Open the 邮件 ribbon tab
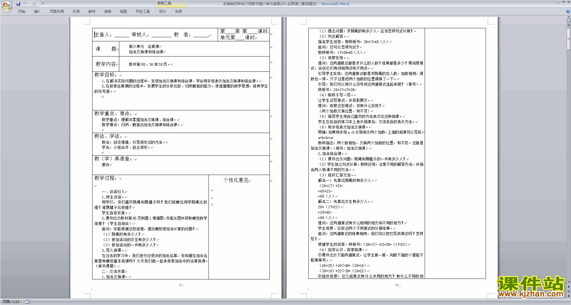This screenshot has width=571, height=305. tap(92, 12)
